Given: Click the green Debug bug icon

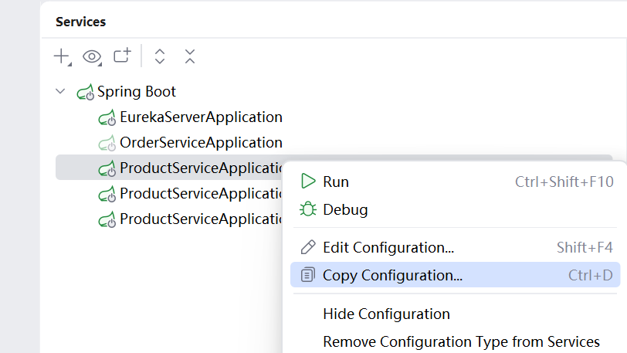Looking at the screenshot, I should point(308,209).
